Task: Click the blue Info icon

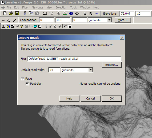Action: click(x=71, y=13)
